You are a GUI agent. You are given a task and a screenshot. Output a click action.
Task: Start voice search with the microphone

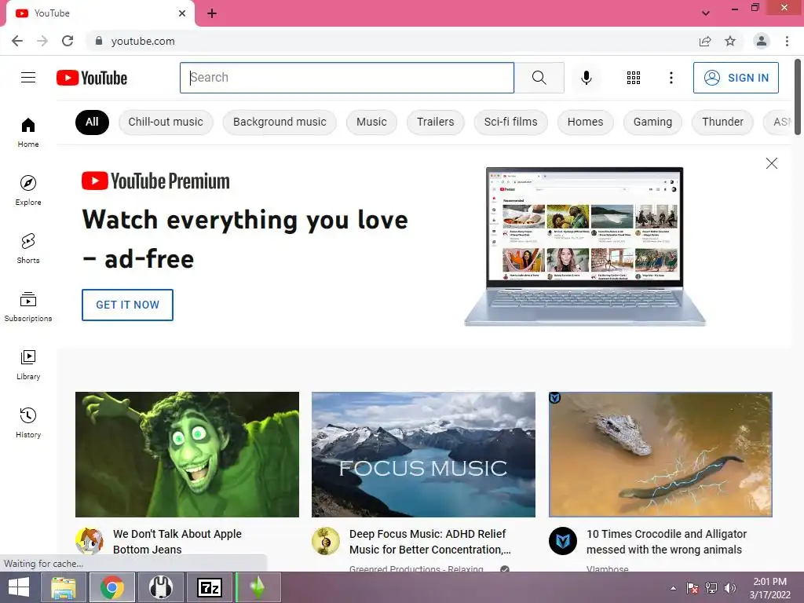coord(586,78)
